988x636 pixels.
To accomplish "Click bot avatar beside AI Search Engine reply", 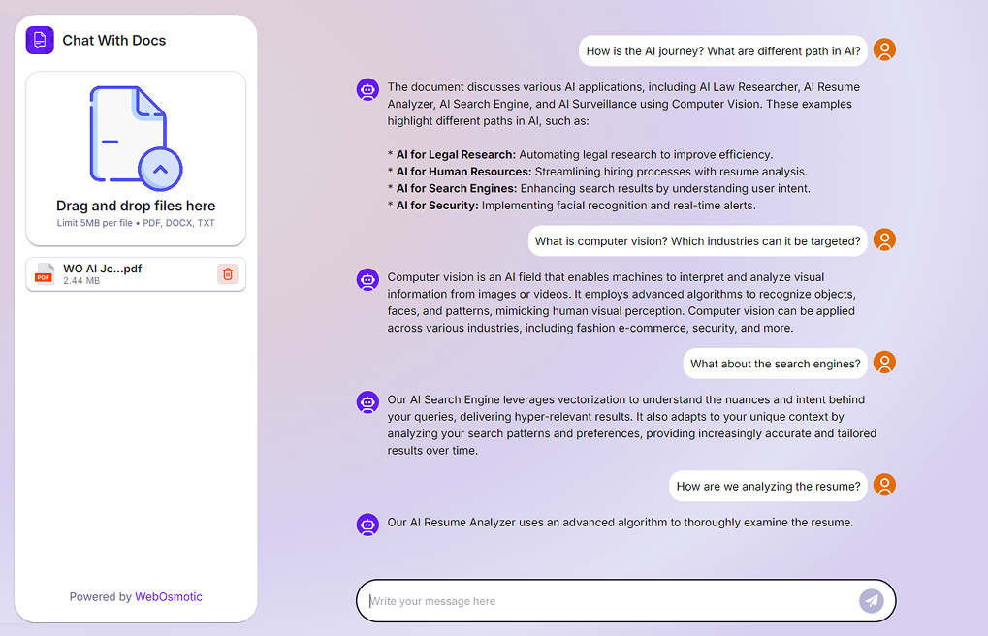I will [x=367, y=402].
